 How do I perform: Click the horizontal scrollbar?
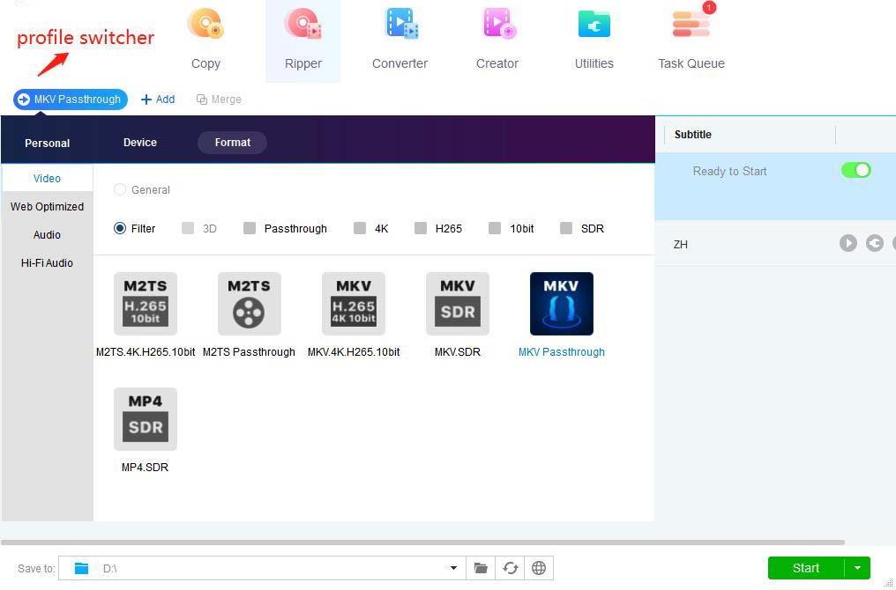point(422,542)
